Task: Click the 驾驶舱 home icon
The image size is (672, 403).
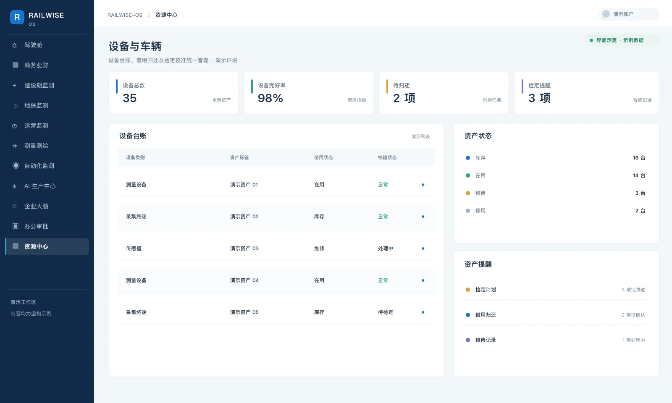Action: click(15, 45)
